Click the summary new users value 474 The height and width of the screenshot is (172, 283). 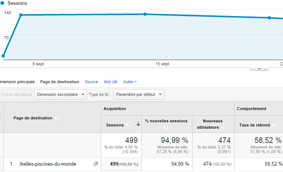pos(224,140)
